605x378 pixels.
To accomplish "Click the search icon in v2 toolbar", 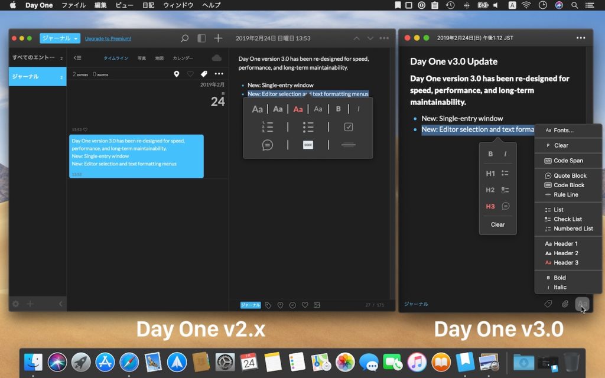I will click(x=185, y=38).
